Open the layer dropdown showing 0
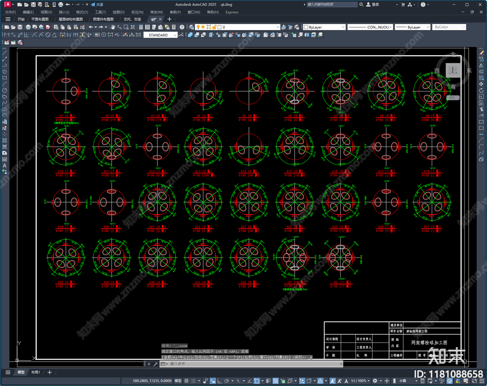This screenshot has width=487, height=386. click(237, 27)
